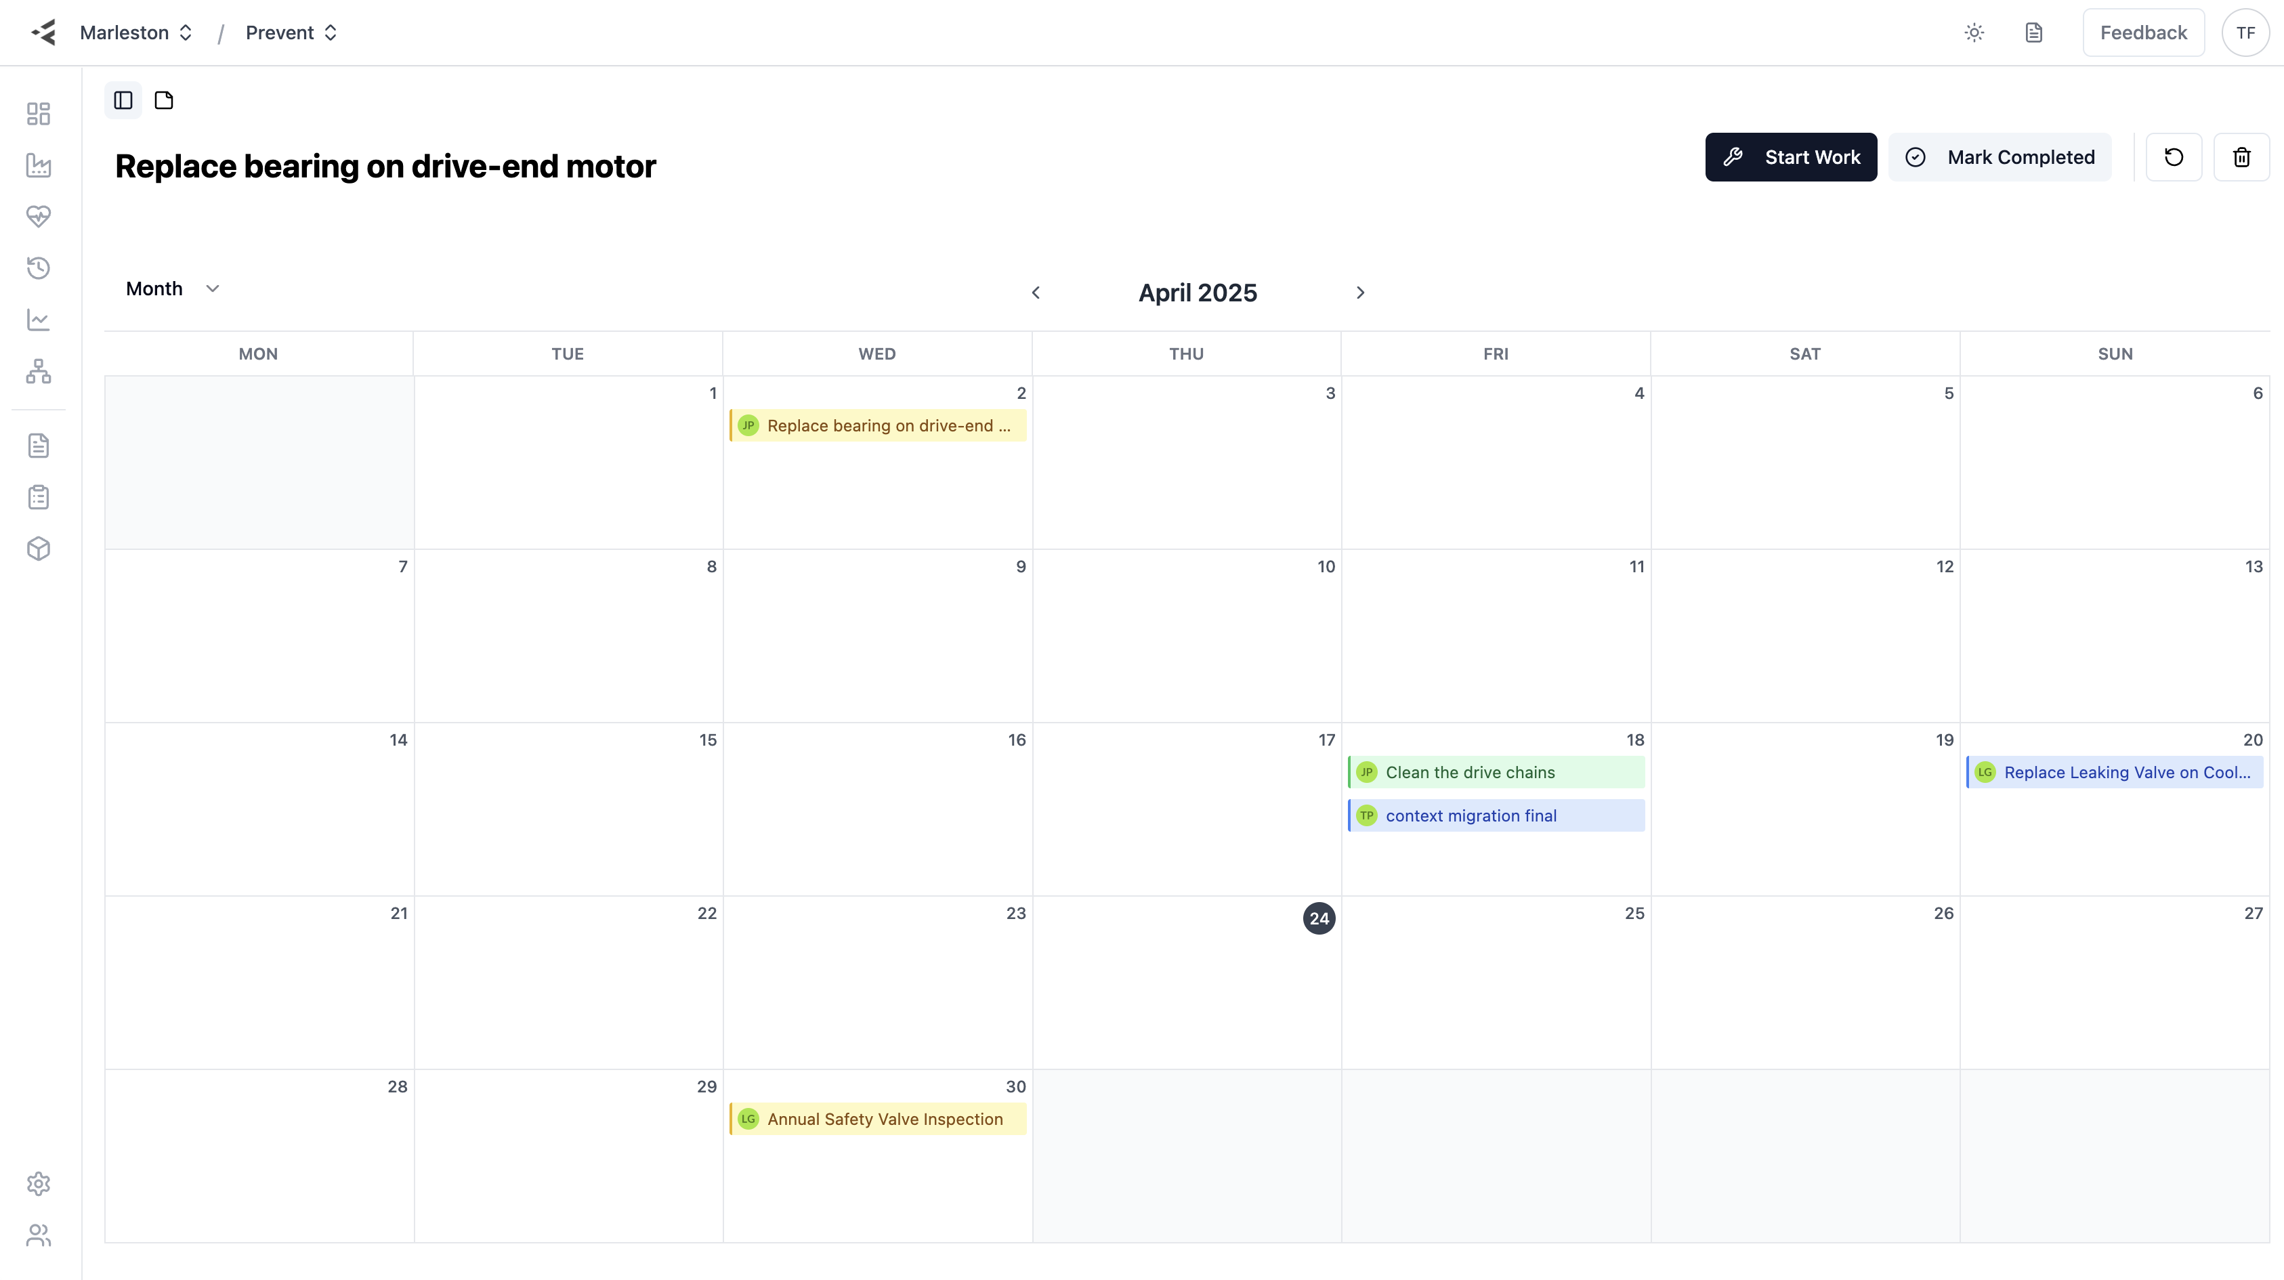Go to next month with right chevron
The height and width of the screenshot is (1280, 2284).
point(1360,293)
